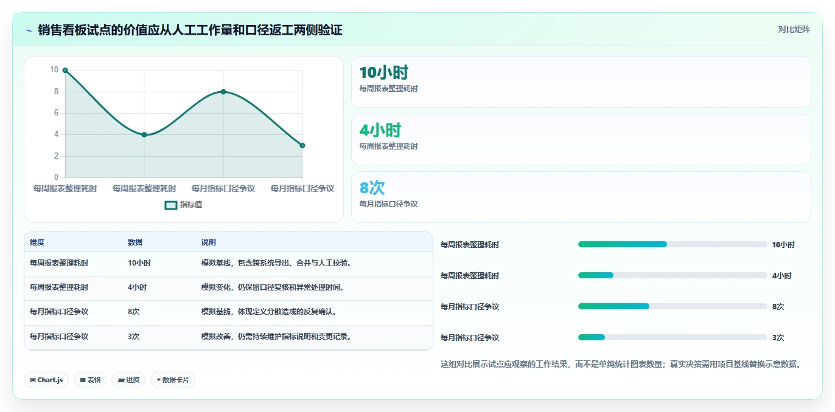Click the 指标值 legend color box
Screen dimensions: 835x412
(x=171, y=205)
